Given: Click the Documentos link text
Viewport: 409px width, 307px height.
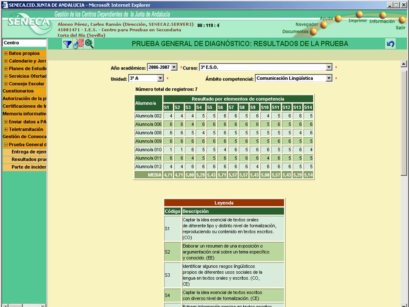Looking at the screenshot, I should pyautogui.click(x=295, y=32).
